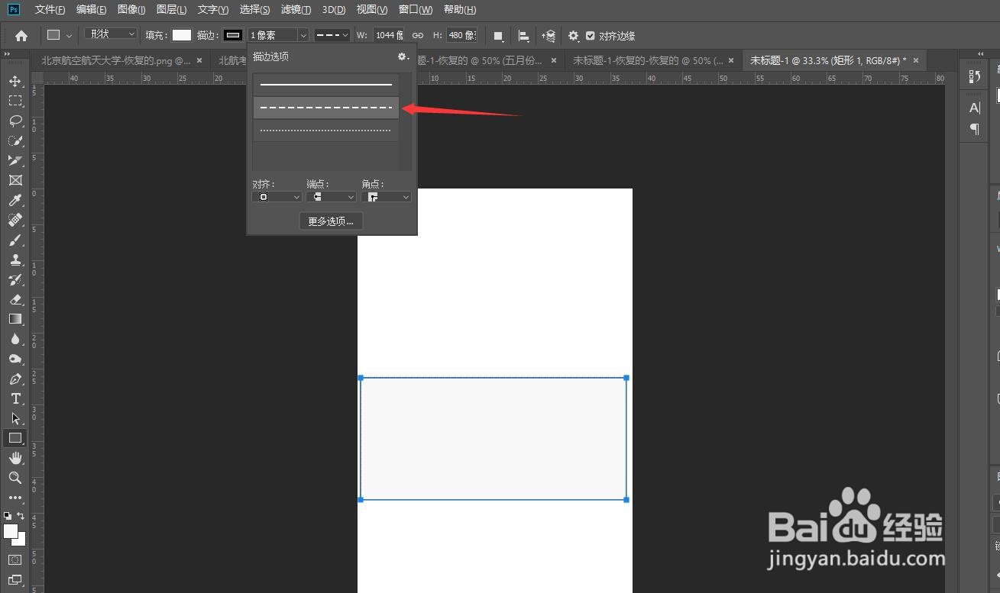
Task: Reset default foreground and background colors
Action: coord(8,516)
